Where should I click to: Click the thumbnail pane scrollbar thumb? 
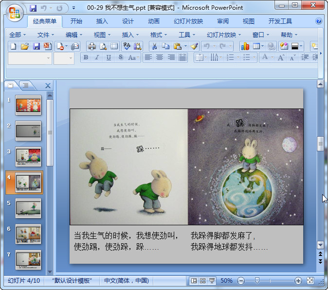tap(50, 132)
